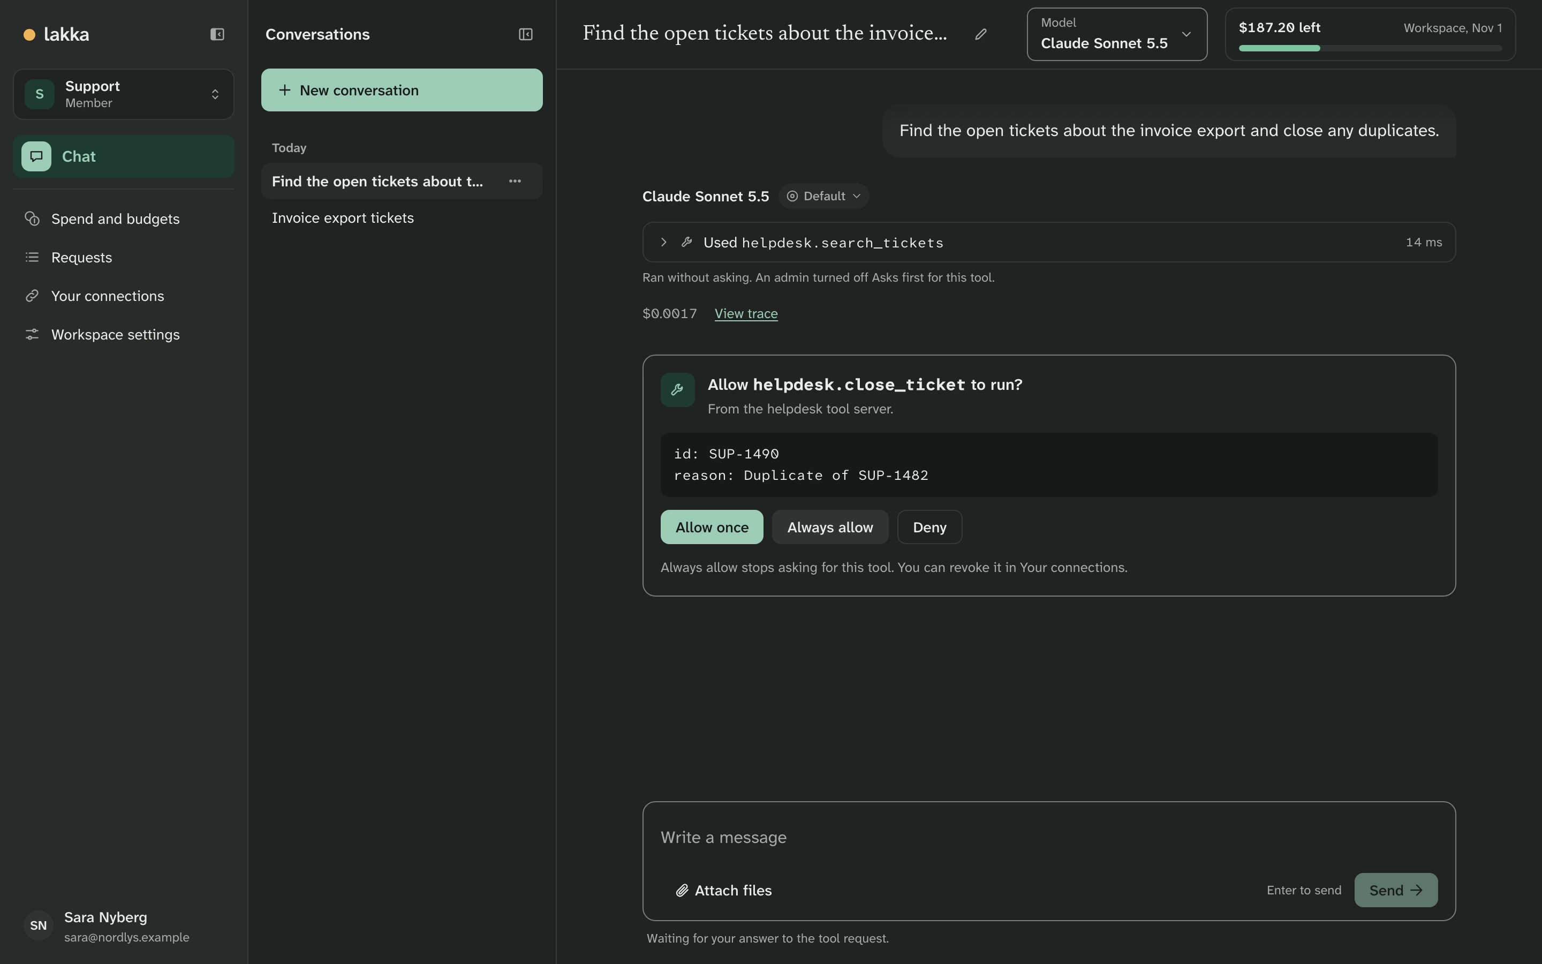The width and height of the screenshot is (1542, 964).
Task: Select the active Find the open tickets conversation
Action: click(402, 181)
